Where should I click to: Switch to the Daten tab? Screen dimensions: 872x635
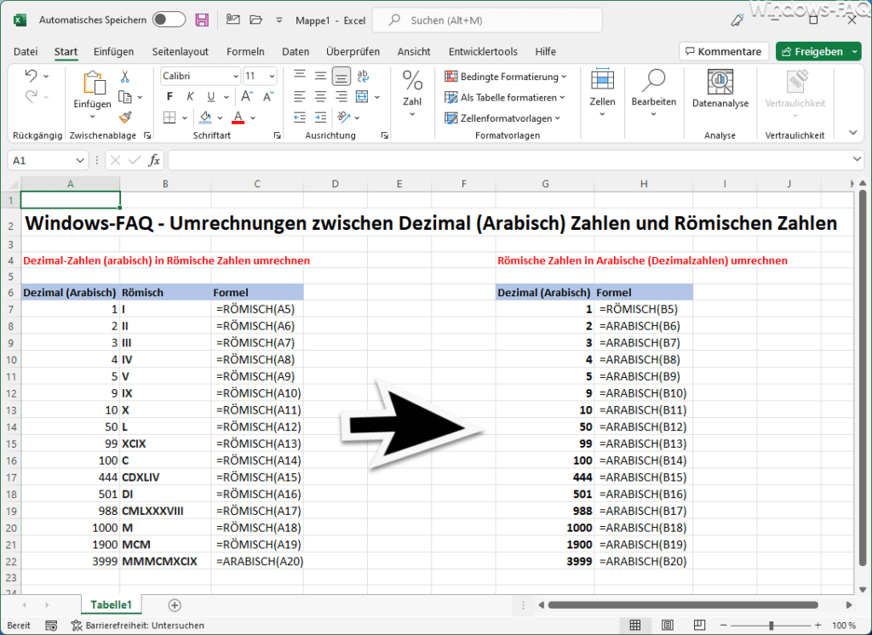[295, 52]
